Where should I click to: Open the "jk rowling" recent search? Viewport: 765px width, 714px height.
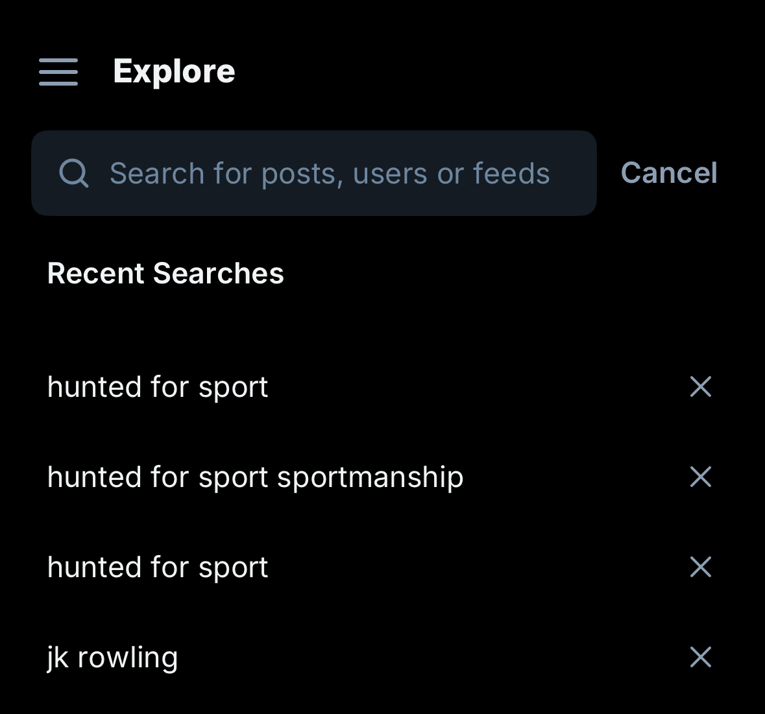point(113,658)
